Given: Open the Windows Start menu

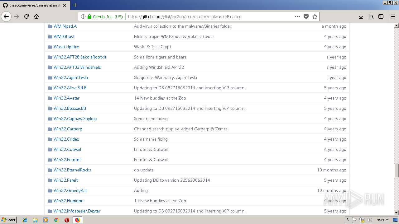Looking at the screenshot, I should coord(8,220).
